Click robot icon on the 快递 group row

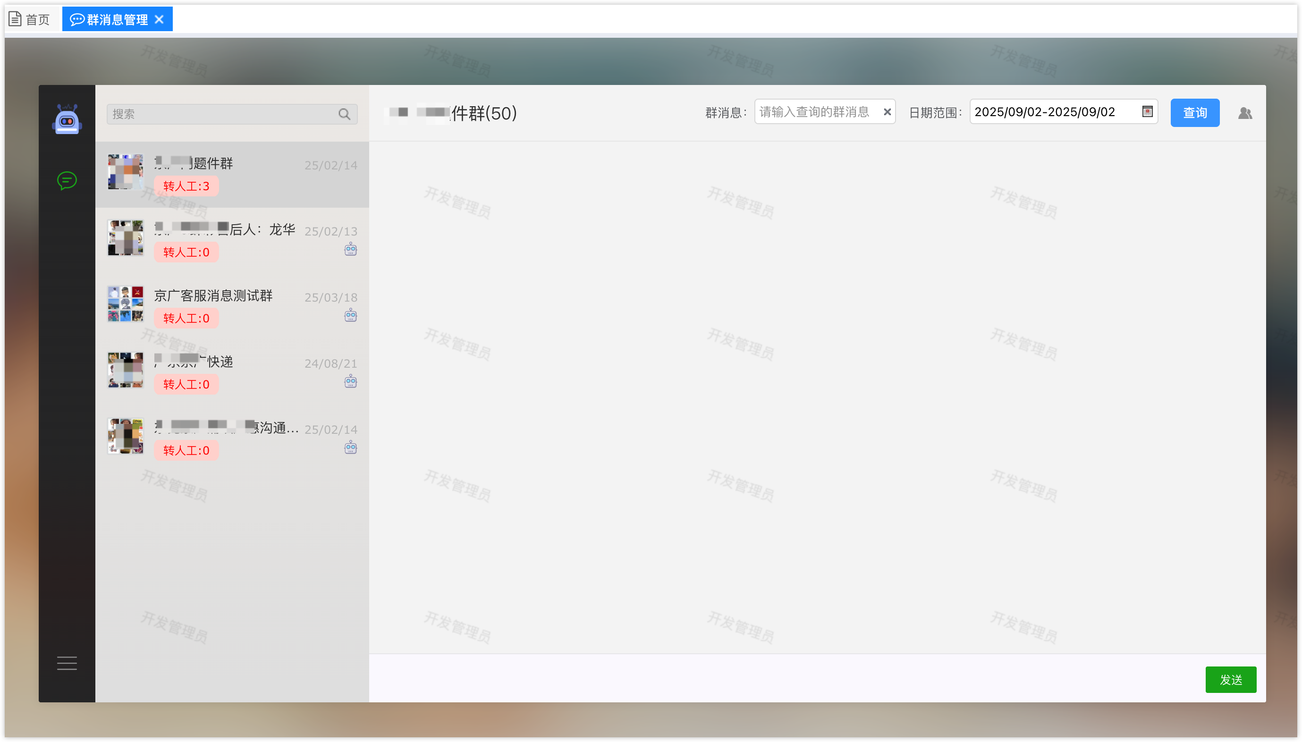[351, 382]
